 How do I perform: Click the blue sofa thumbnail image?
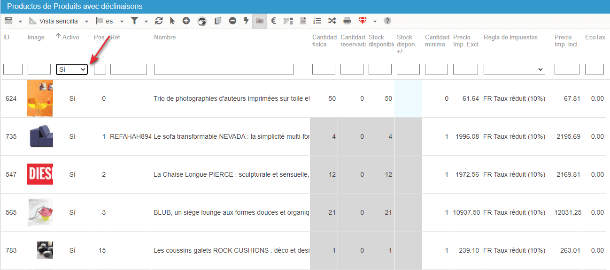coord(40,136)
